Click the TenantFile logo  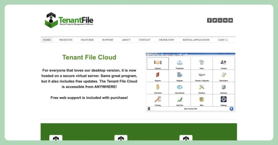tap(69, 20)
